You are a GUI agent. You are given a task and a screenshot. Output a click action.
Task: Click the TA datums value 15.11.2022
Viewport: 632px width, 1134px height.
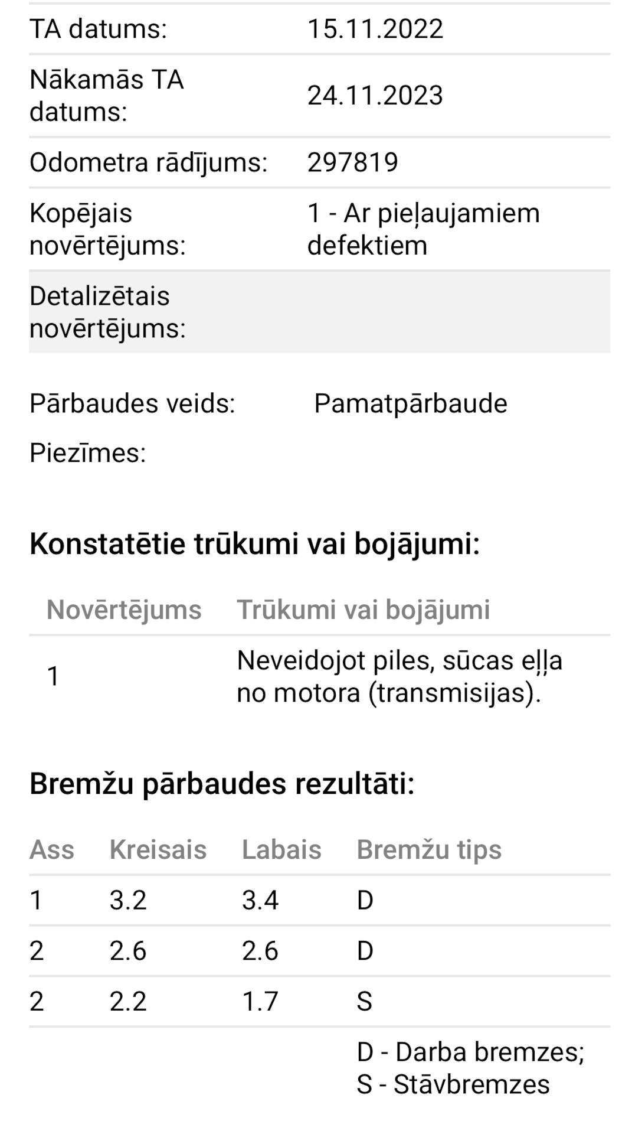(x=375, y=29)
